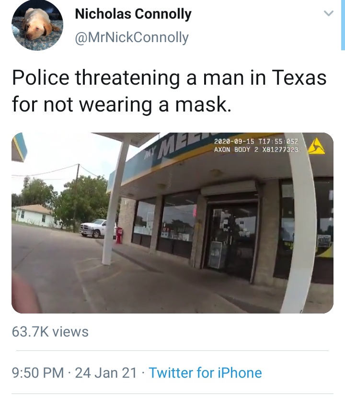The image size is (345, 404).
Task: Click the 63.7K views count
Action: pos(50,332)
